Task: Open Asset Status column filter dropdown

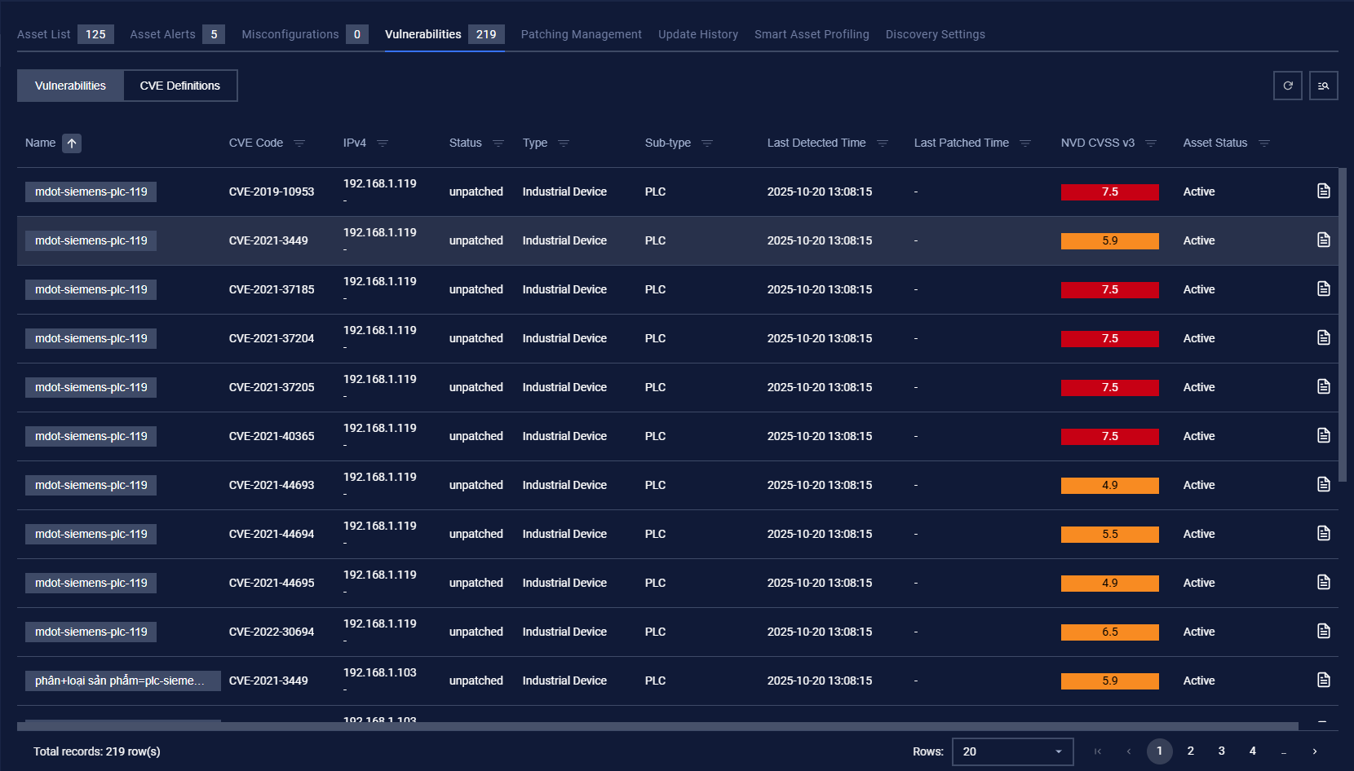Action: point(1264,143)
